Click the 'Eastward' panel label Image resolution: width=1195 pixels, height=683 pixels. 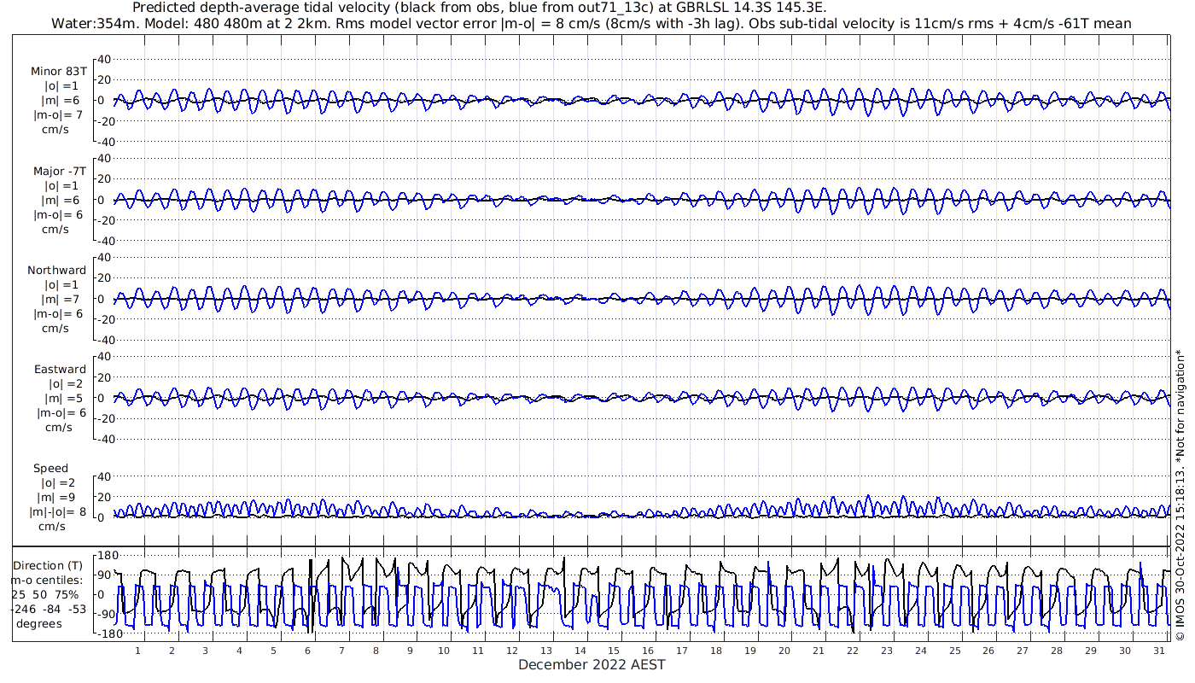coord(60,370)
